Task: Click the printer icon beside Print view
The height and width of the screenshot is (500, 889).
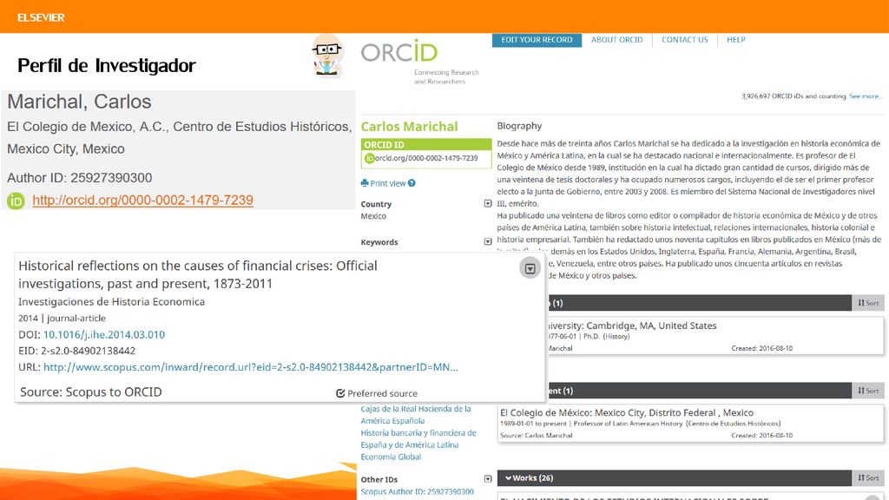Action: point(365,183)
